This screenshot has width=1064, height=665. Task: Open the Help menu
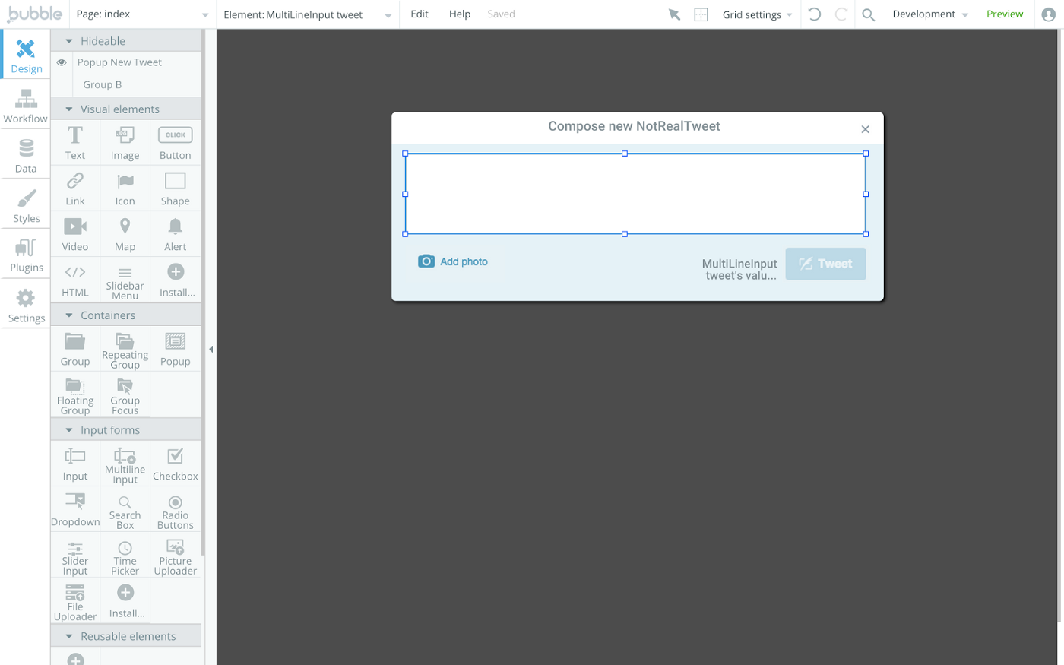coord(459,14)
